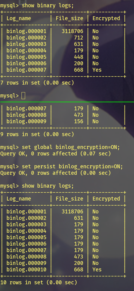Click the Log_name header in the top pane
This screenshot has width=134, height=291.
pos(19,18)
